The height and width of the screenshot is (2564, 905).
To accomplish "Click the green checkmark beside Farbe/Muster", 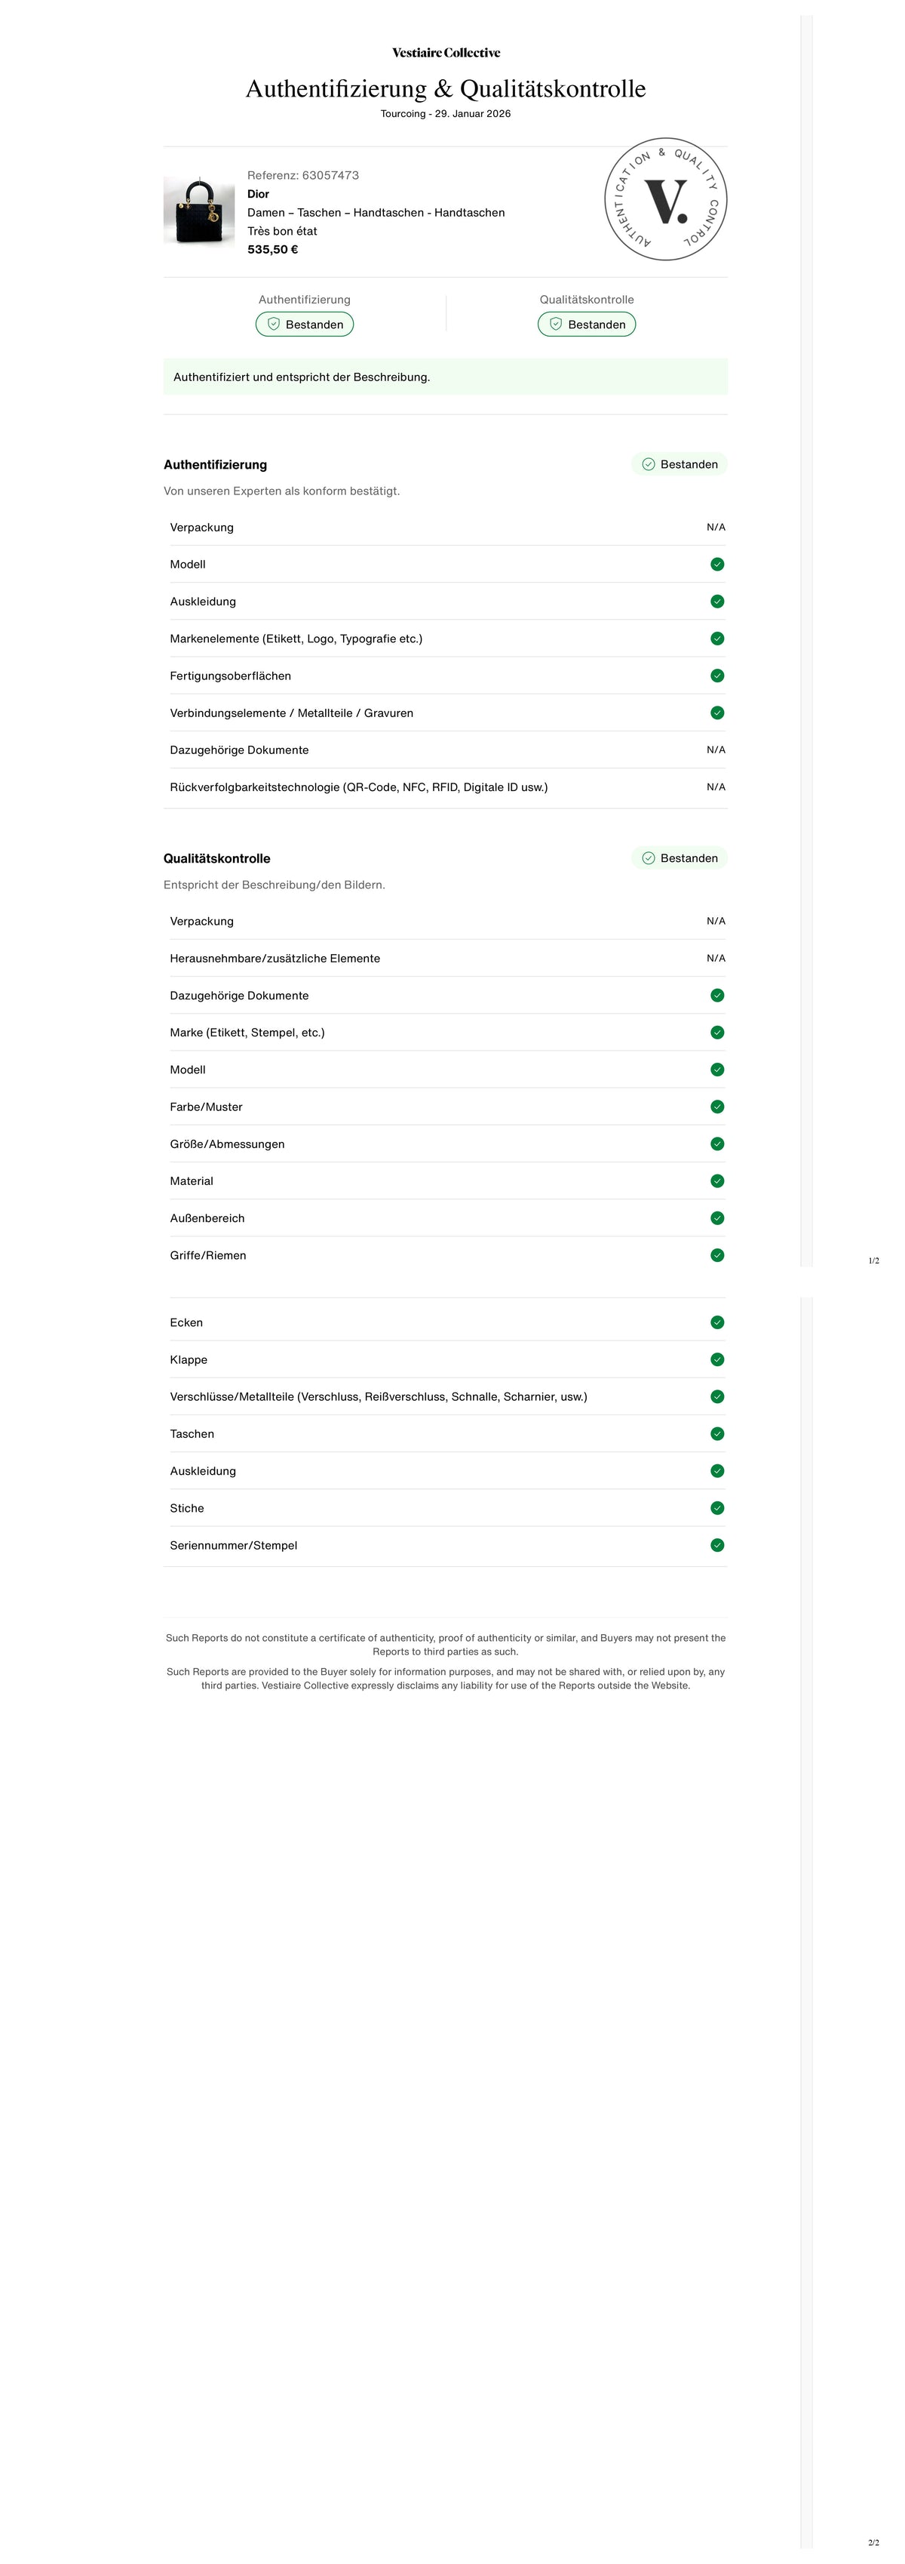I will click(x=717, y=1107).
